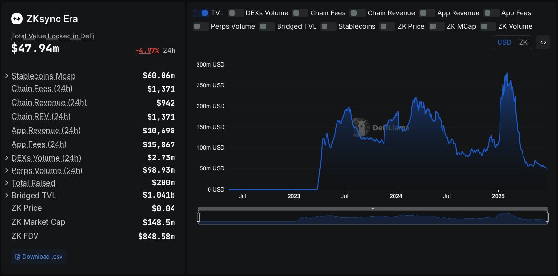The image size is (558, 276).
Task: Expand the Stablecoins Mcap row
Action: [x=7, y=76]
